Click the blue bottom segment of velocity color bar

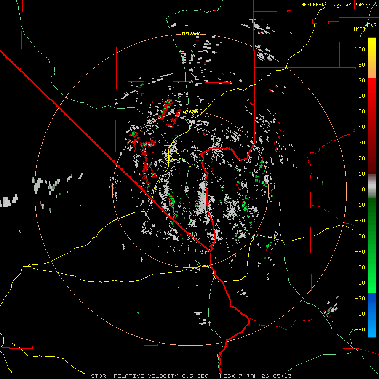(x=372, y=315)
